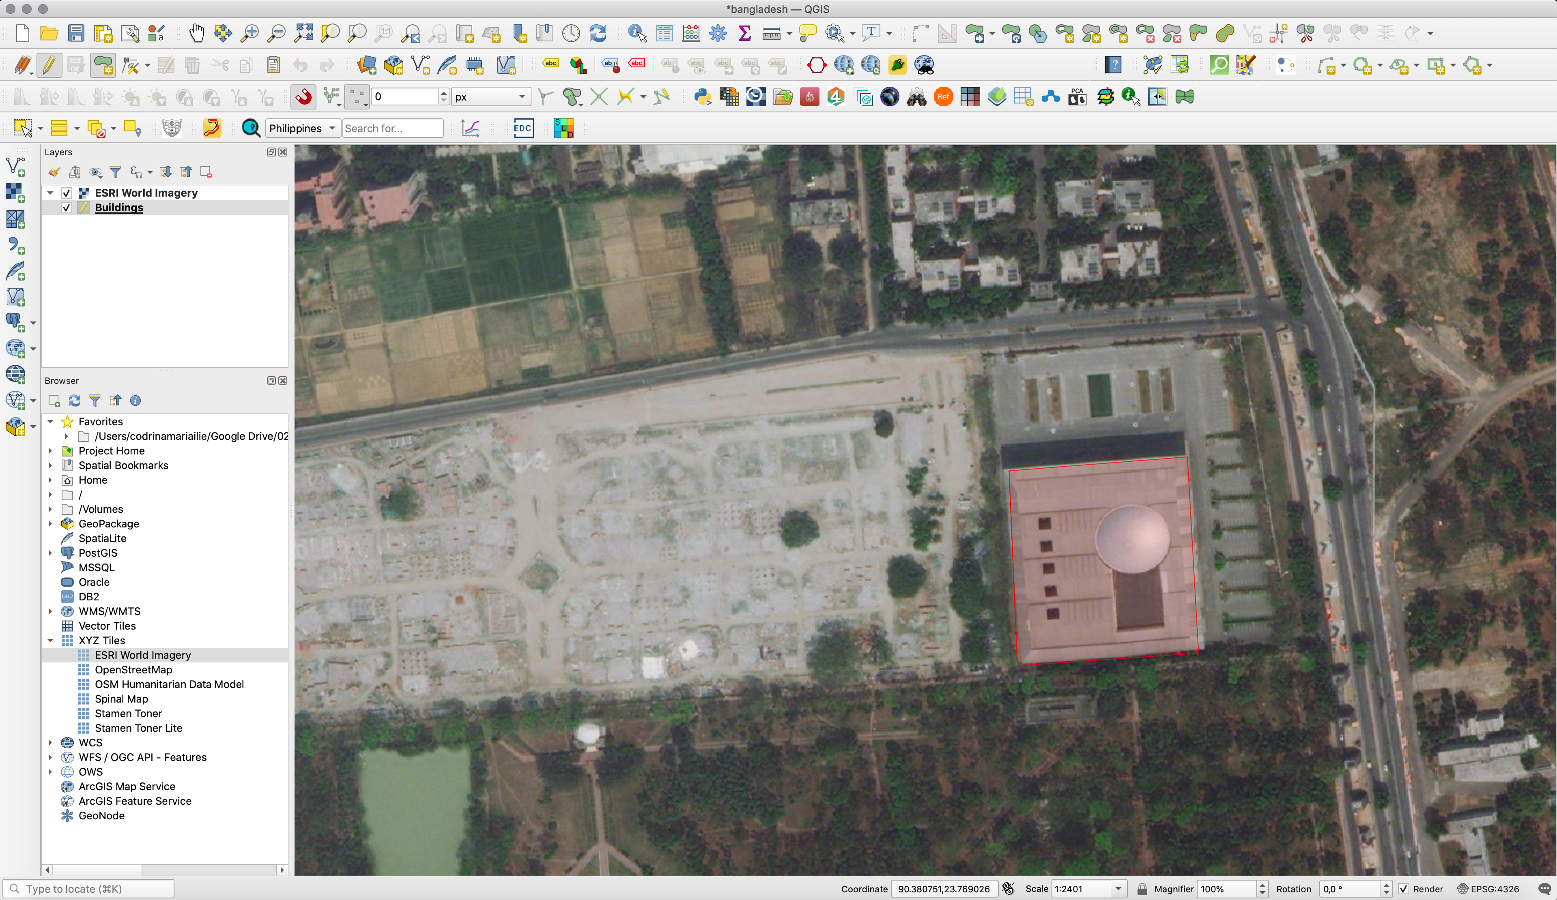Image resolution: width=1557 pixels, height=900 pixels.
Task: Click the Refresh icon in Browser panel
Action: 75,401
